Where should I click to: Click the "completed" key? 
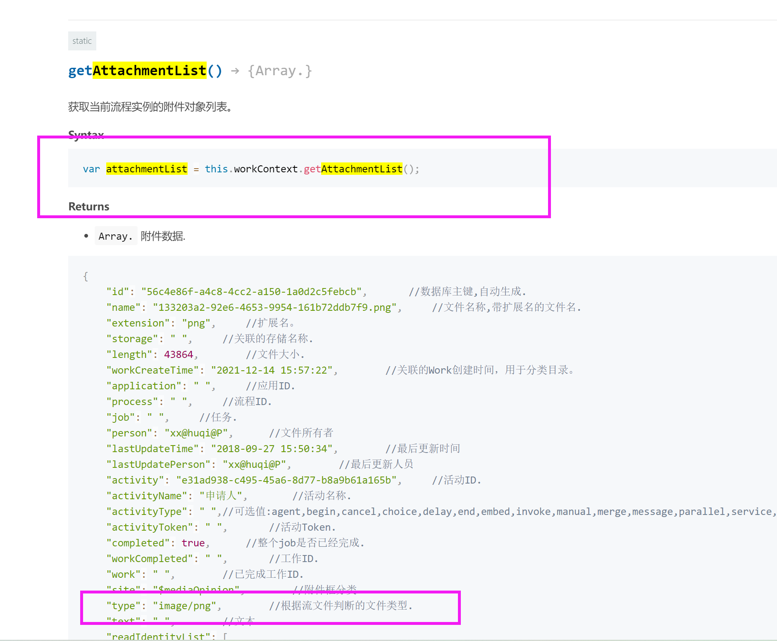pyautogui.click(x=138, y=543)
